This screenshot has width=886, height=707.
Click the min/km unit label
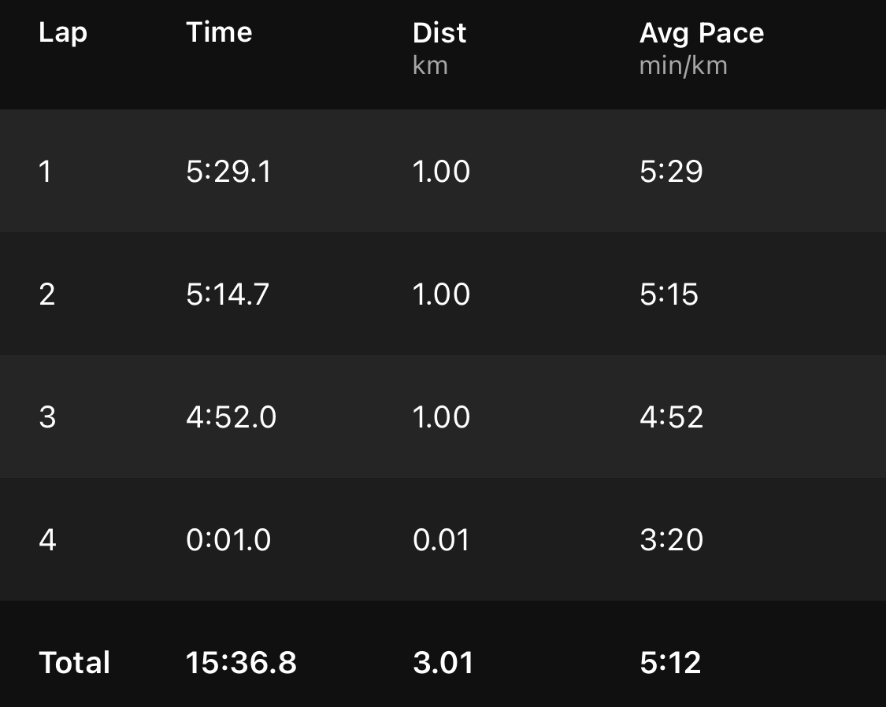(683, 65)
